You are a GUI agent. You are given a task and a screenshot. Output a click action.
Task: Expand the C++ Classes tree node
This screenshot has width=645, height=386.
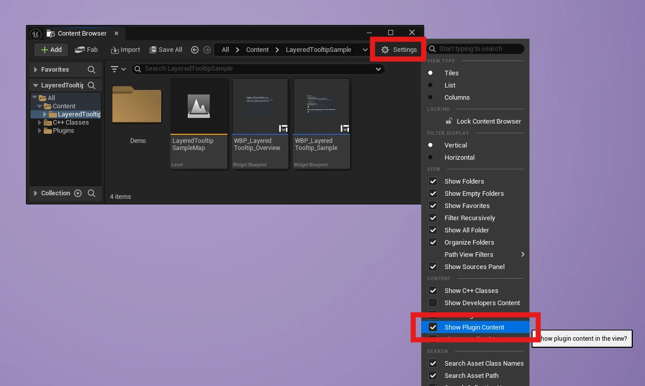pyautogui.click(x=40, y=123)
